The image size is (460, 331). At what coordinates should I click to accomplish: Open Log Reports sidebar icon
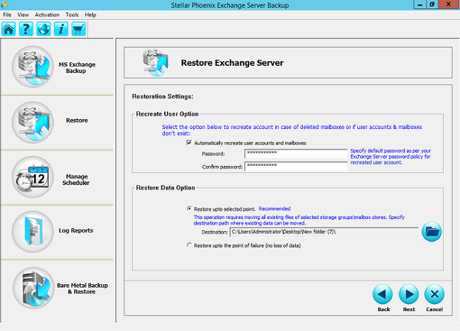[33, 232]
